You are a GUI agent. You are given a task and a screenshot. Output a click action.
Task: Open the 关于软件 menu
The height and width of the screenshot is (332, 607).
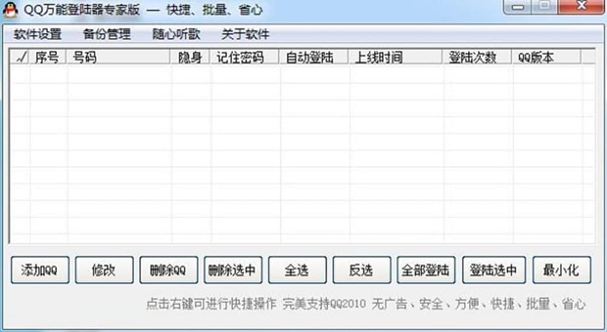[245, 34]
